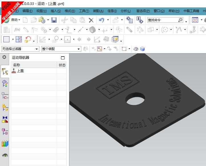
Task: Open the 装配(A) menu
Action: pyautogui.click(x=98, y=11)
